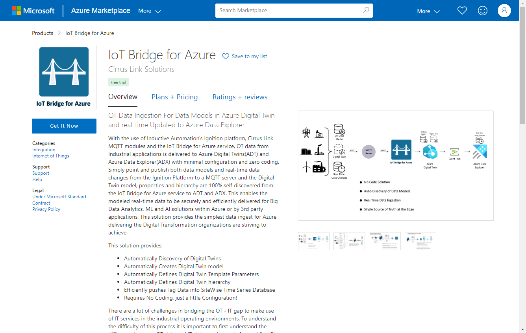Screen dimensions: 526x333
Task: Expand the More menu beside Azure Marketplace
Action: (150, 11)
